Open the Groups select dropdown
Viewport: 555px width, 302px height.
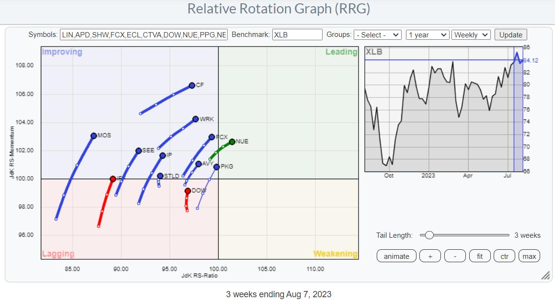(x=378, y=35)
